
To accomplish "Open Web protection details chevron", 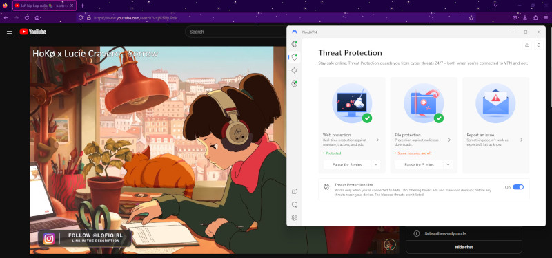I will click(x=377, y=140).
